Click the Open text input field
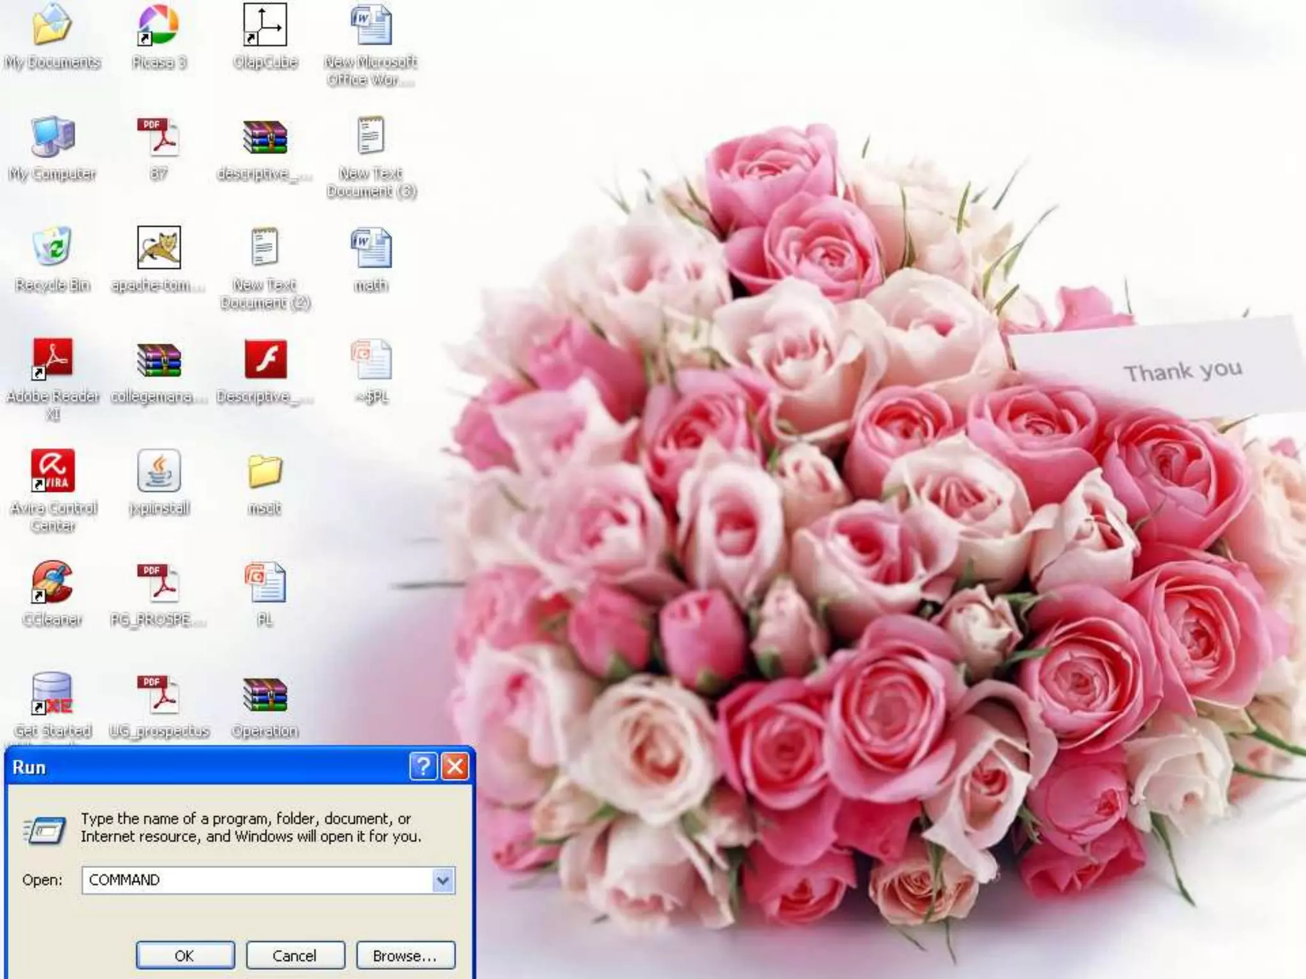This screenshot has width=1306, height=979. tap(258, 880)
